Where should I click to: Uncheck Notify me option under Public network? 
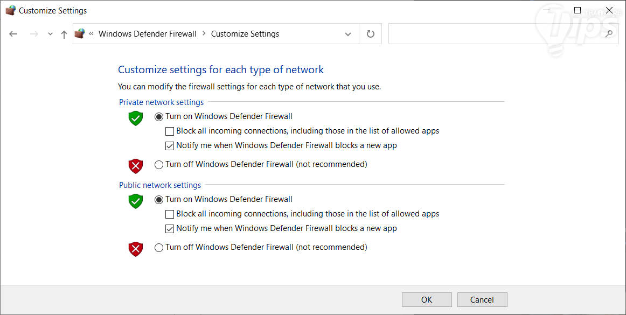click(x=170, y=229)
